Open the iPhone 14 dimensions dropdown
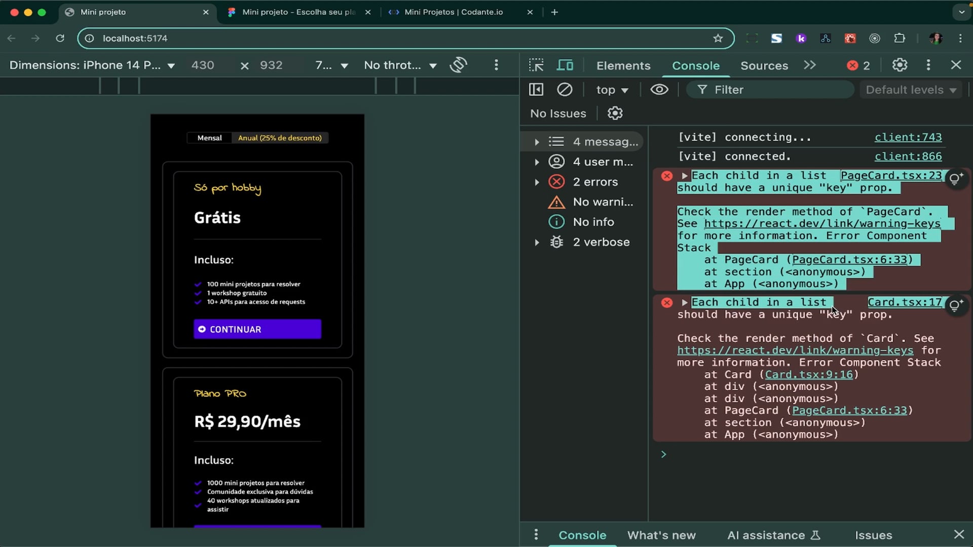This screenshot has height=547, width=973. [92, 65]
